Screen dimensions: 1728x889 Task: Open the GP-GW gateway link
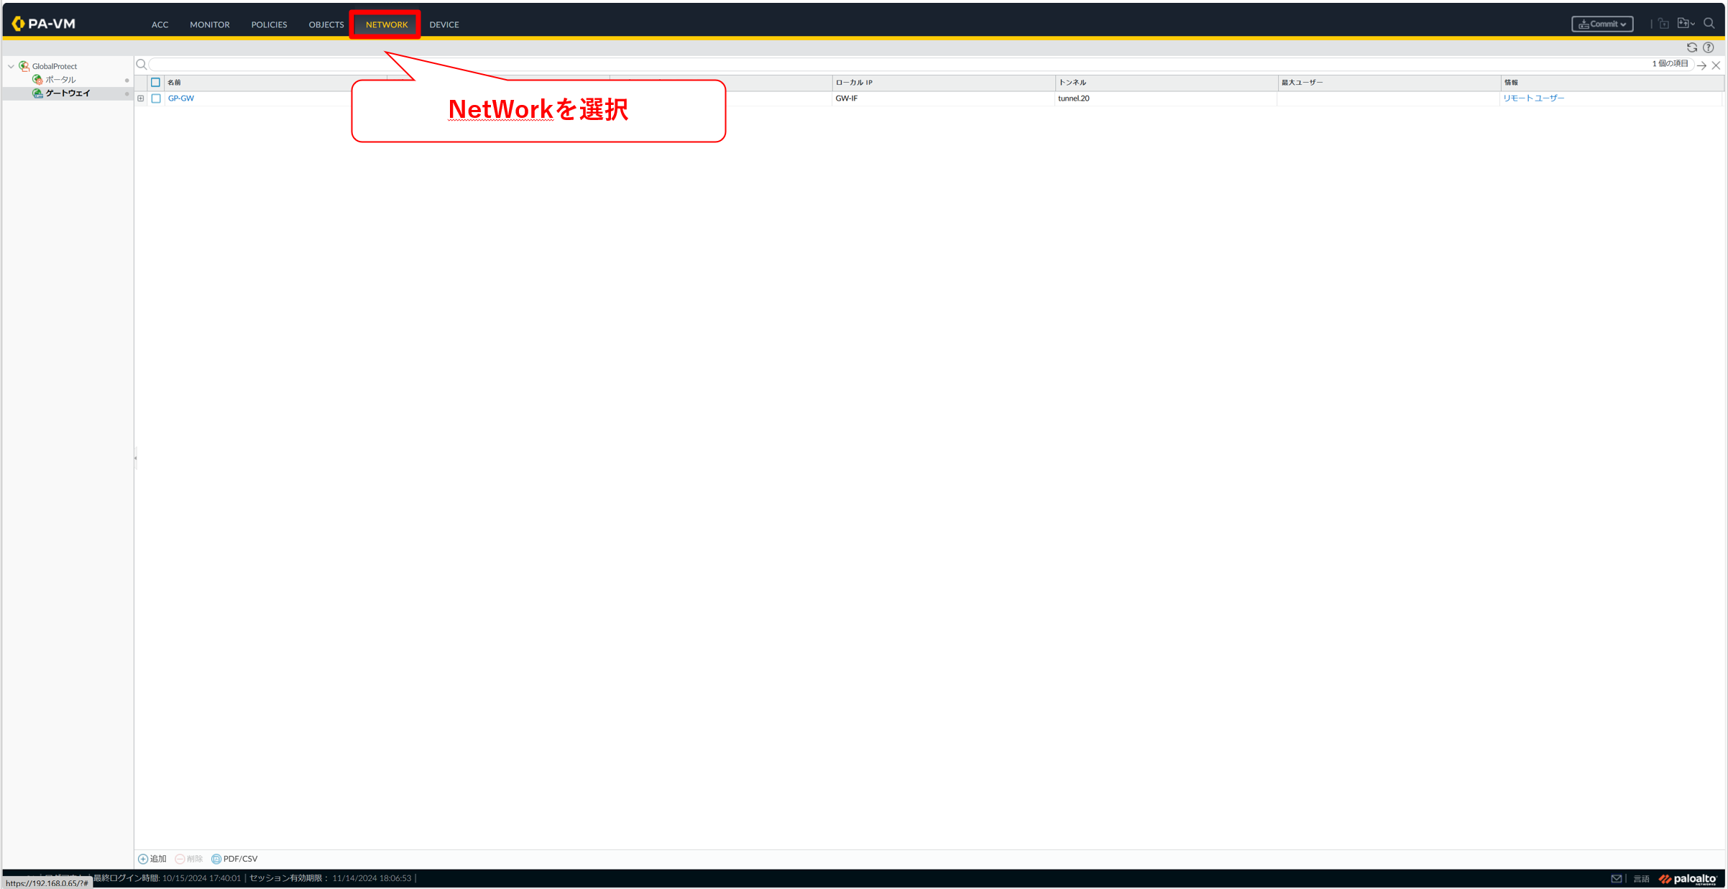(181, 98)
